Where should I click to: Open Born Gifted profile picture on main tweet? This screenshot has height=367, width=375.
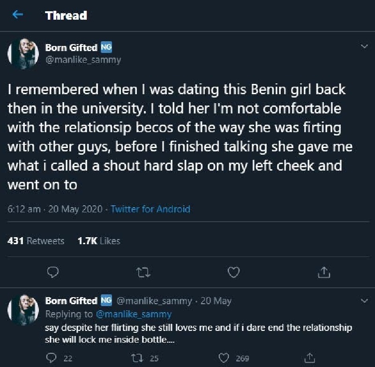point(23,52)
